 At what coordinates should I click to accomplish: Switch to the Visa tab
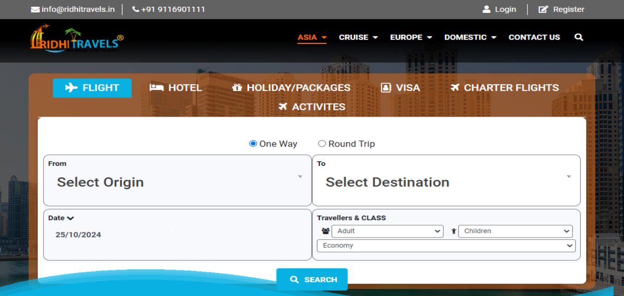pyautogui.click(x=400, y=88)
